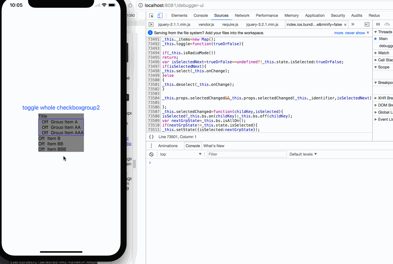Pause script execution

pyautogui.click(x=378, y=24)
